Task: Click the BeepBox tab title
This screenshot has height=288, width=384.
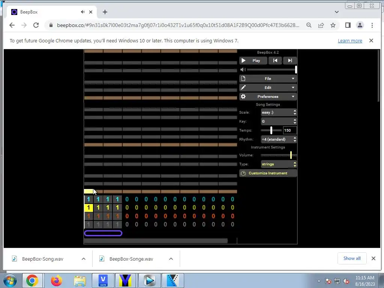Action: tap(29, 12)
